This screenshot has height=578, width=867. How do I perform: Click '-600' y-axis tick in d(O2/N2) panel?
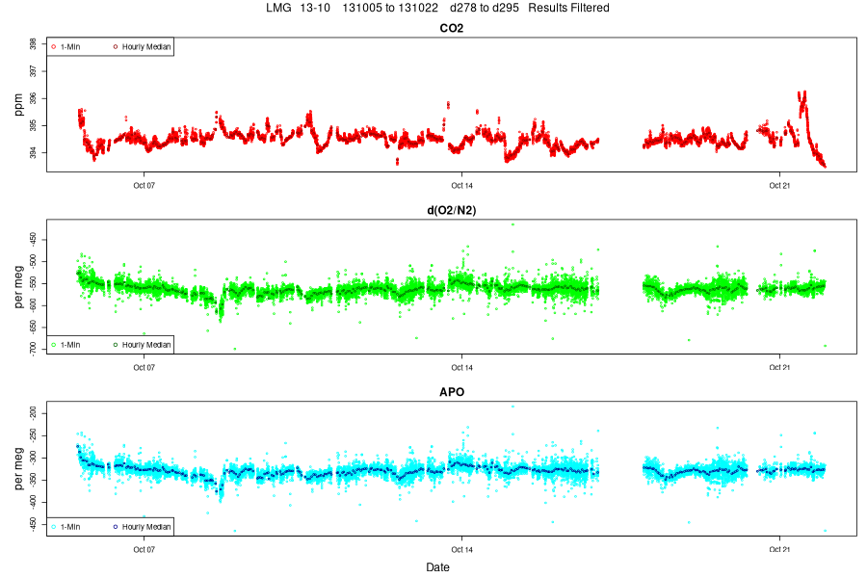pyautogui.click(x=33, y=305)
